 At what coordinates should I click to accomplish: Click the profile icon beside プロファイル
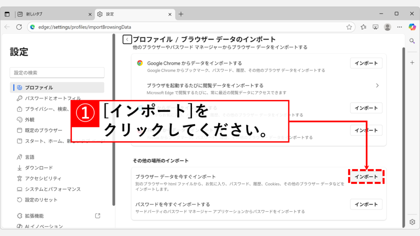19,88
